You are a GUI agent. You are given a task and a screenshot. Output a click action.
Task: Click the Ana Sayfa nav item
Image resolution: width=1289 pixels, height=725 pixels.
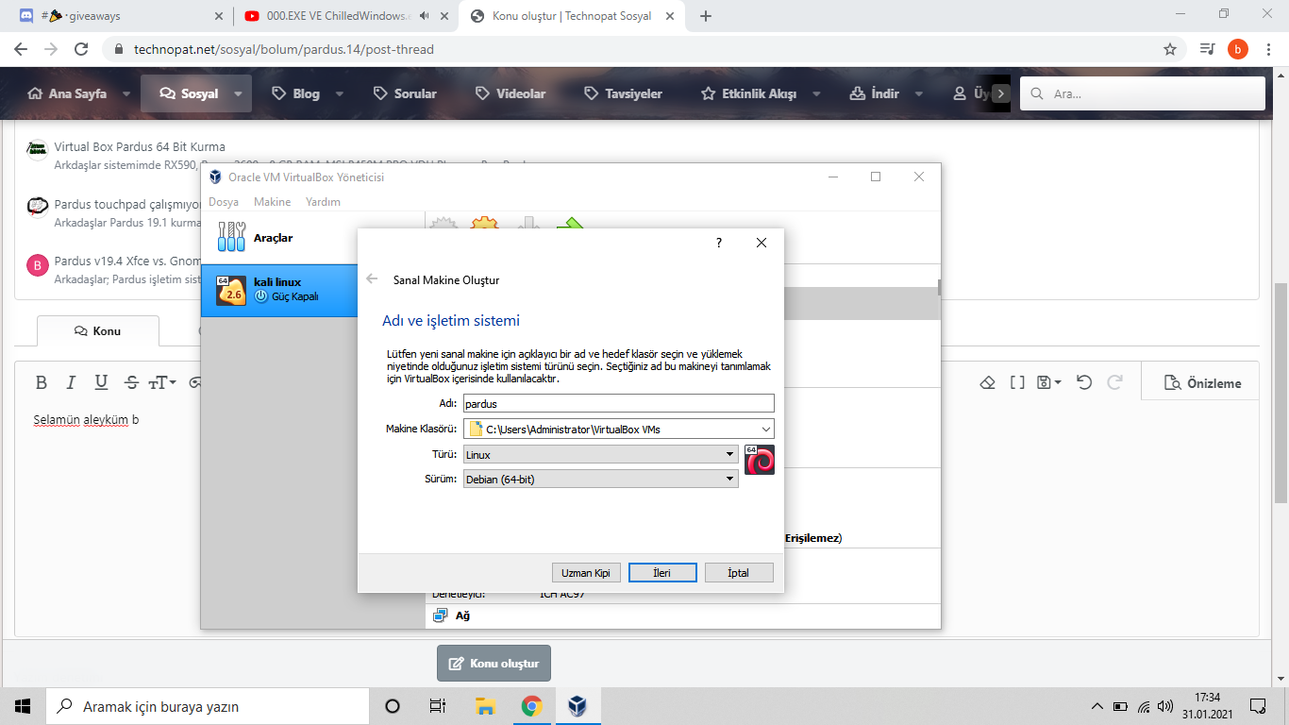click(x=67, y=93)
